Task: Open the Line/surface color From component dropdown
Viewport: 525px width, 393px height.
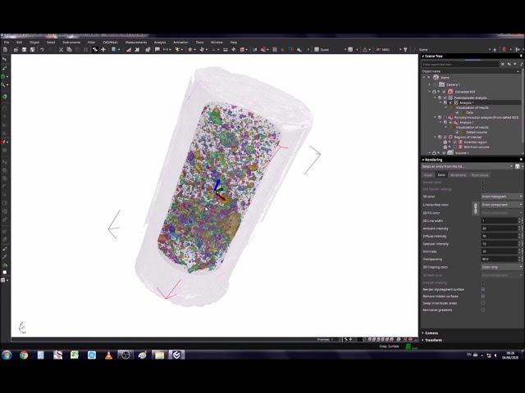Action: (x=501, y=205)
